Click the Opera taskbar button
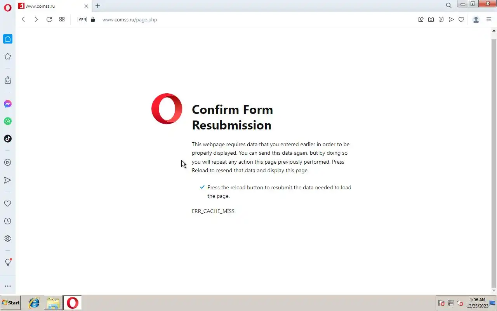This screenshot has width=497, height=311. (73, 302)
